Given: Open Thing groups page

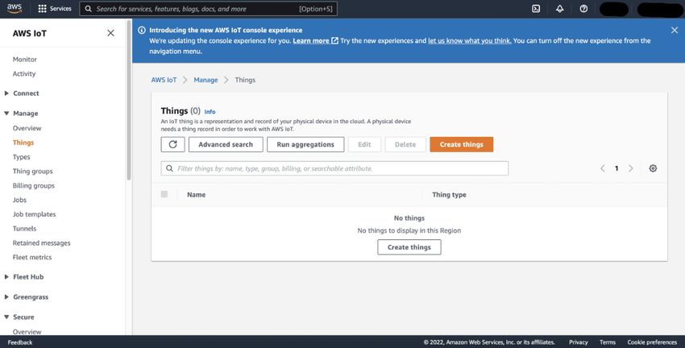Looking at the screenshot, I should click(x=32, y=171).
